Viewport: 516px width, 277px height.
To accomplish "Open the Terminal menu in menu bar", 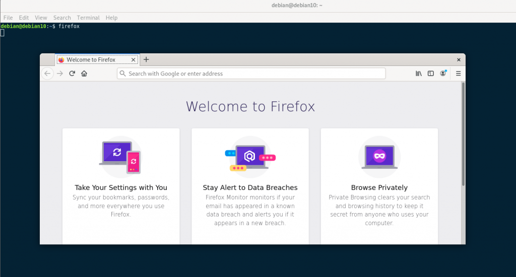I will click(x=88, y=18).
